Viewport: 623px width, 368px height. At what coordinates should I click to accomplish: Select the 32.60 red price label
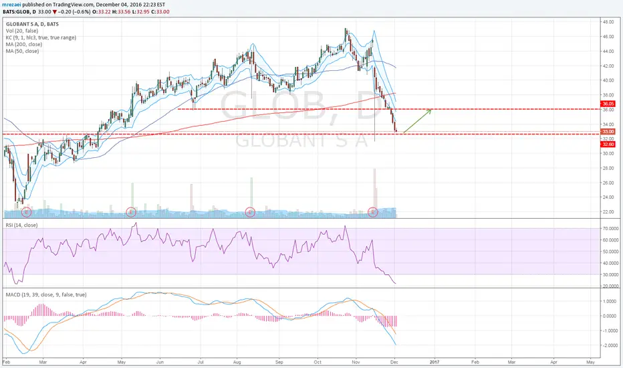pyautogui.click(x=608, y=144)
